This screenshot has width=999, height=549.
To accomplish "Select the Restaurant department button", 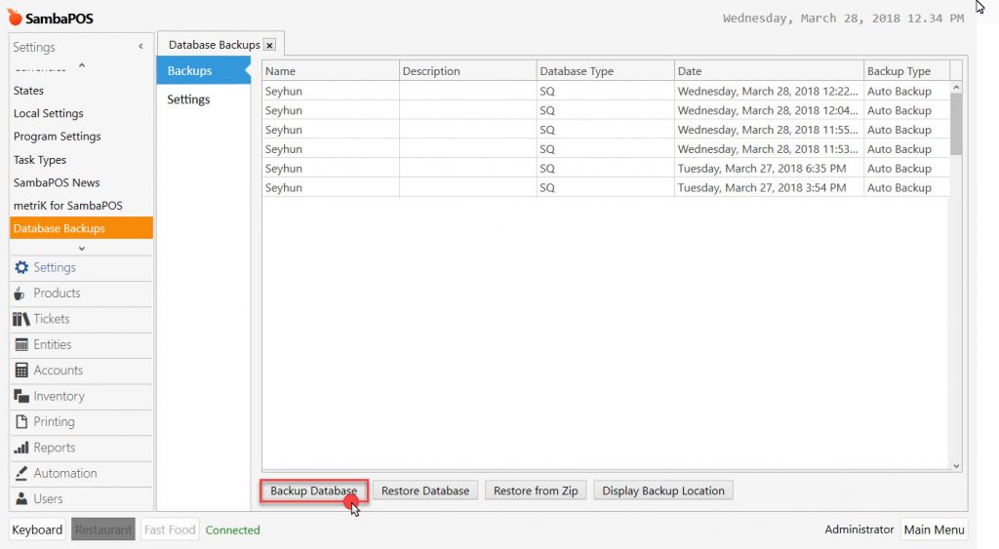I will pyautogui.click(x=103, y=529).
